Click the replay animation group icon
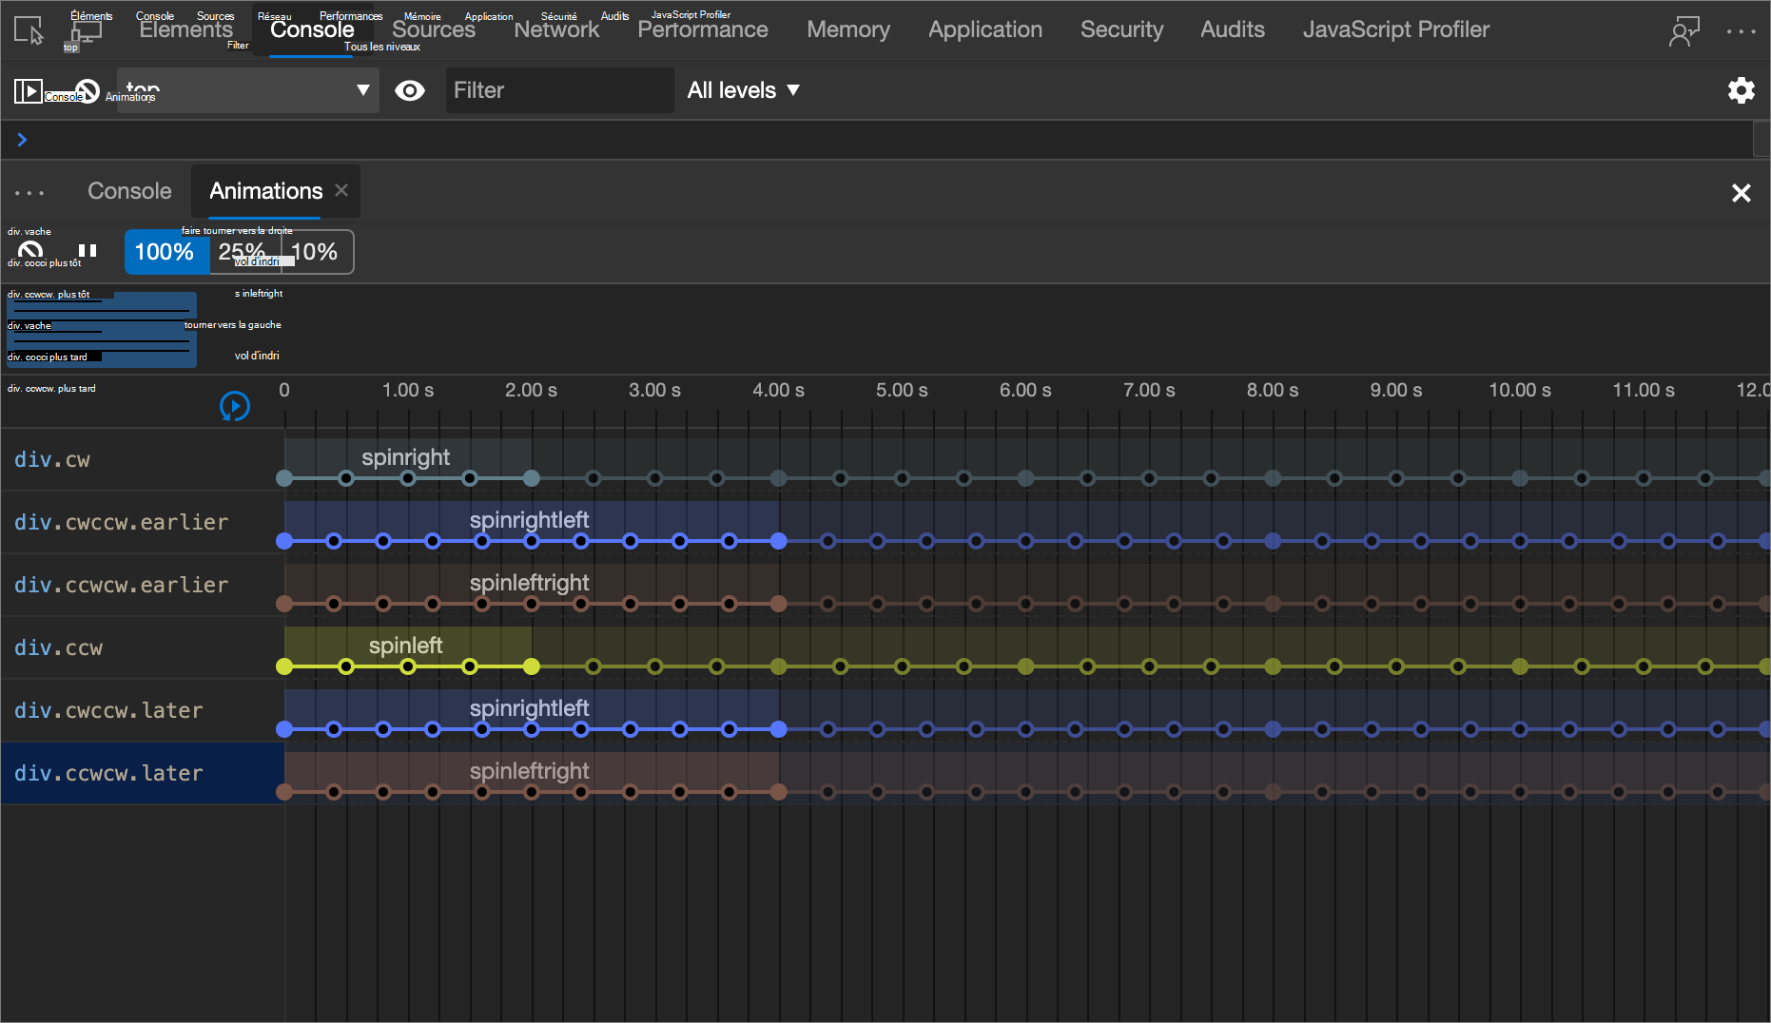This screenshot has height=1023, width=1771. (x=234, y=406)
